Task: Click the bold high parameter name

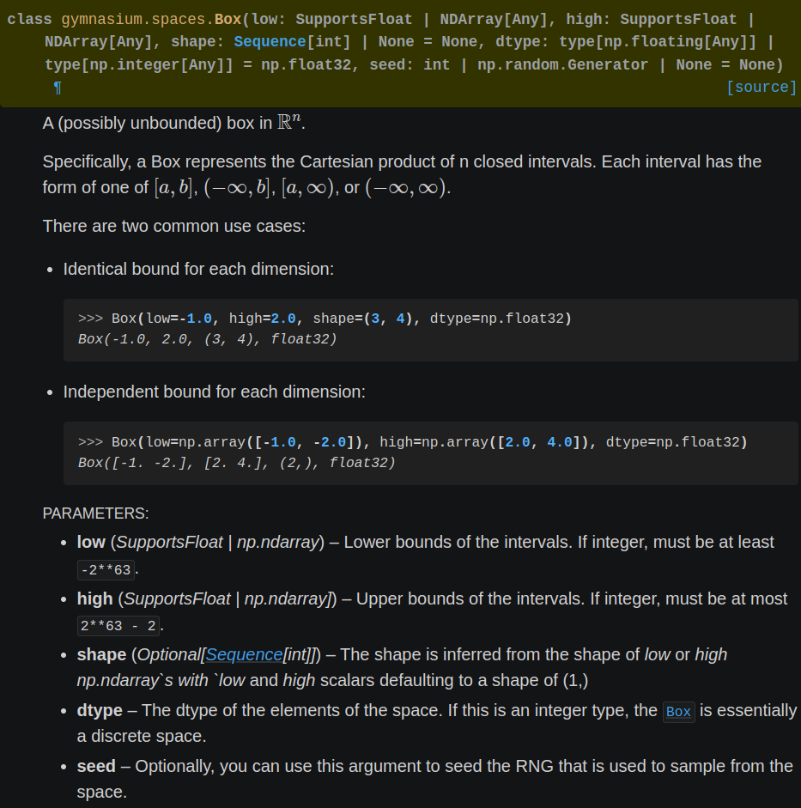Action: pyautogui.click(x=94, y=598)
